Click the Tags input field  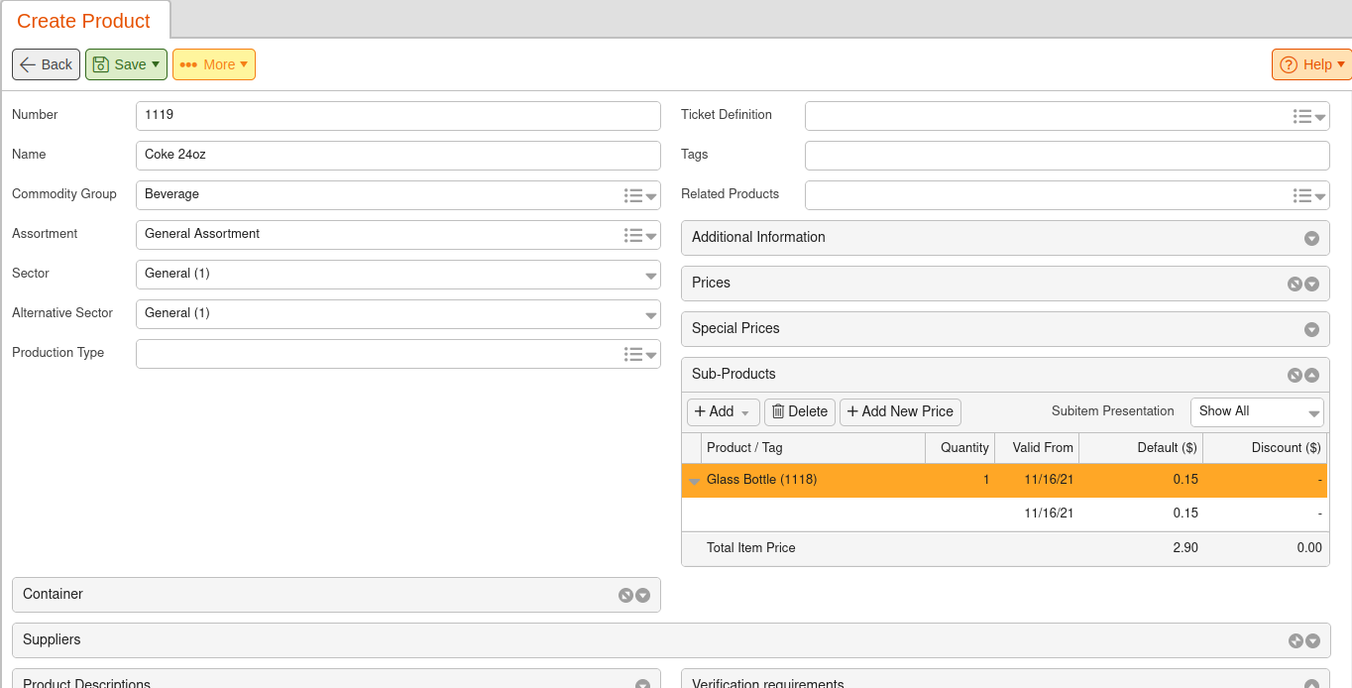coord(1068,156)
